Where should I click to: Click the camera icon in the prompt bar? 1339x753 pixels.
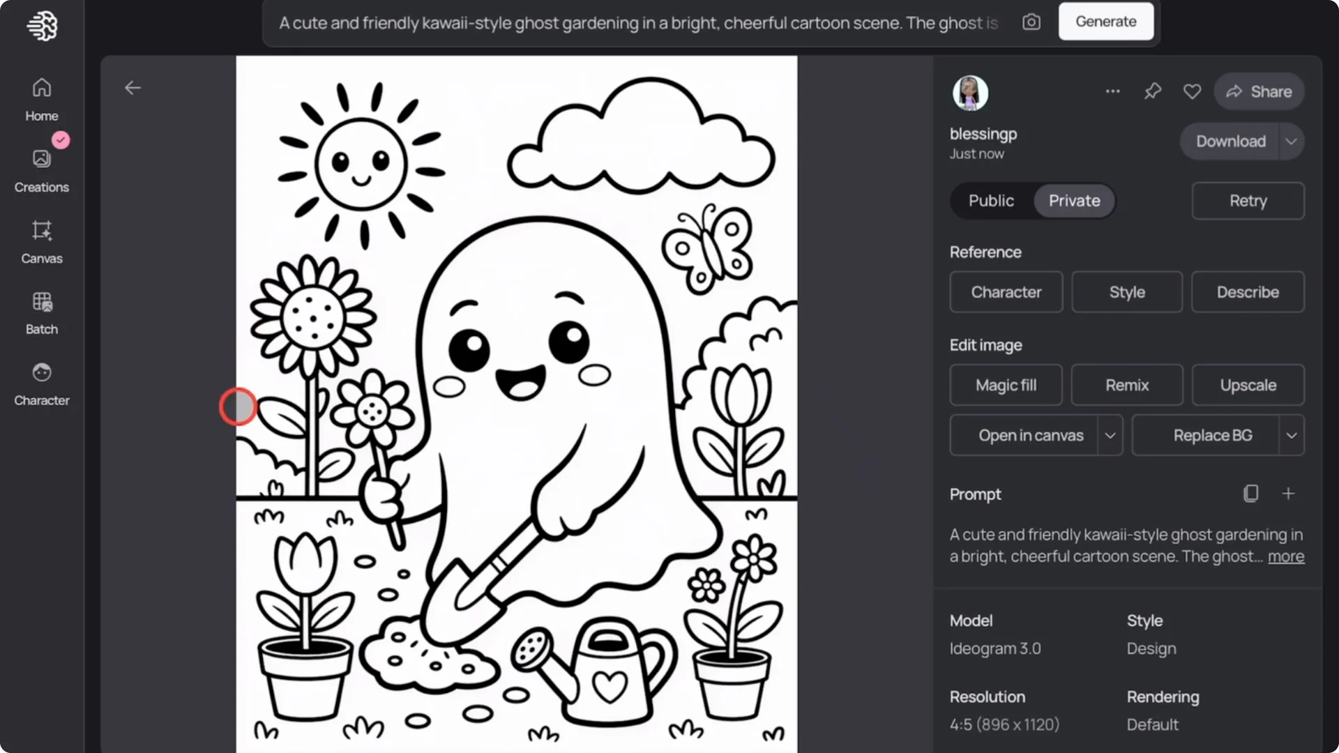pos(1031,22)
